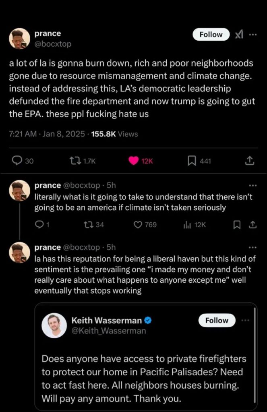View analytics showing 12K on reply
267x412 pixels.
pyautogui.click(x=188, y=225)
